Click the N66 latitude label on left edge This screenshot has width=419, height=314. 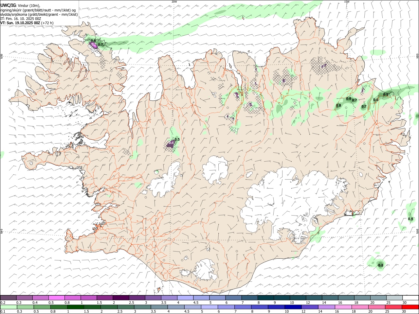pos(2,57)
